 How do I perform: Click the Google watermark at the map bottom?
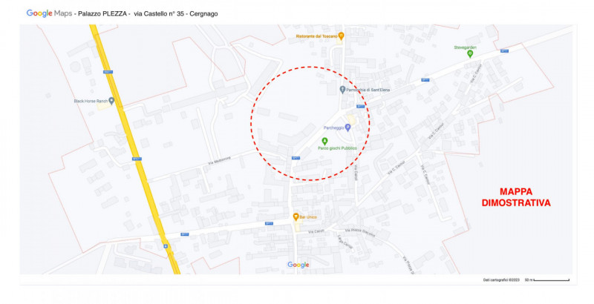pos(298,265)
